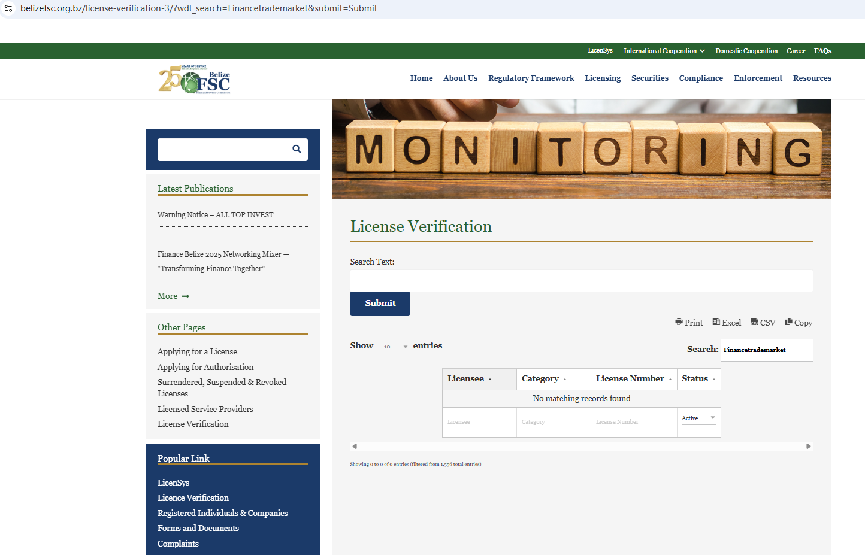Open the Enforcement menu item
The width and height of the screenshot is (865, 555).
757,78
